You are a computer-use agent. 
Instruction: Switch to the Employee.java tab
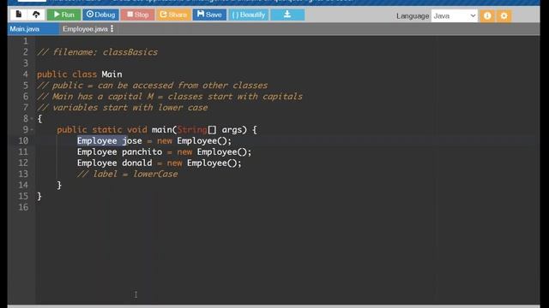(85, 29)
